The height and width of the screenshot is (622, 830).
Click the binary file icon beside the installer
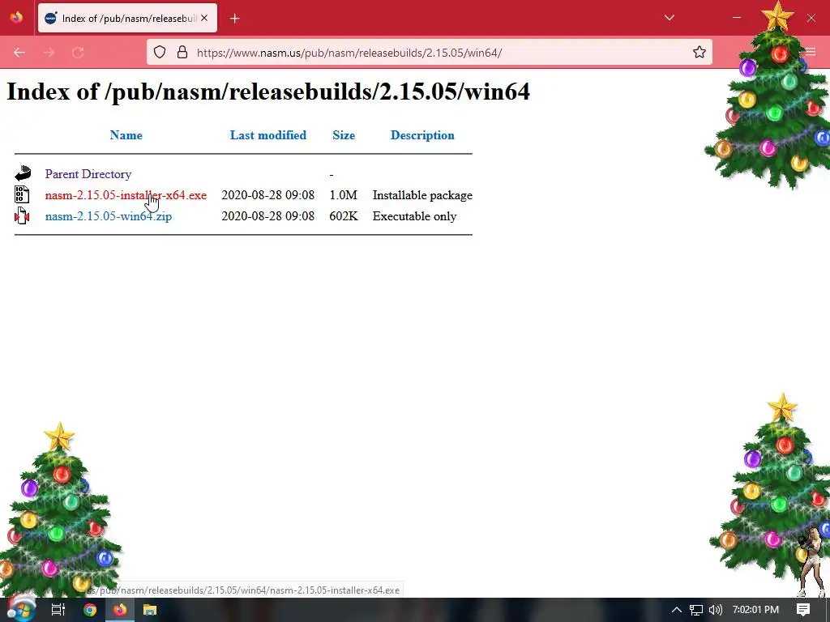pos(22,194)
